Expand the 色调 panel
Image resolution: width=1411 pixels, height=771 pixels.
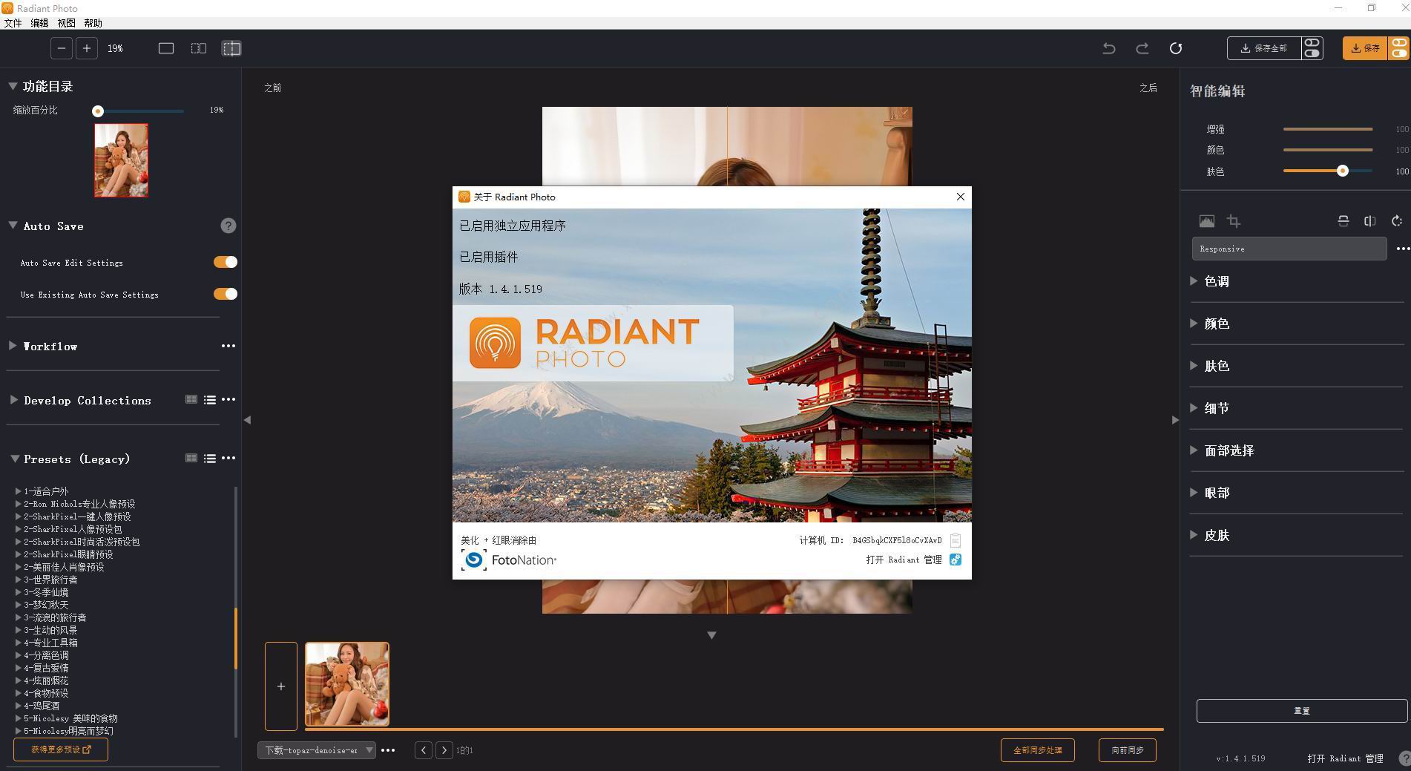tap(1194, 280)
